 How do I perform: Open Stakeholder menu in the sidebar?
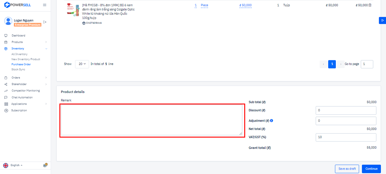[19, 84]
